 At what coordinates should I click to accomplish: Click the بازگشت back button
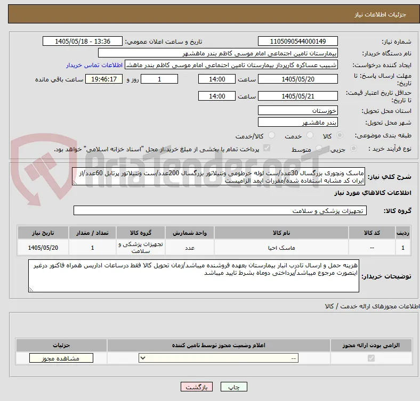[x=197, y=387]
